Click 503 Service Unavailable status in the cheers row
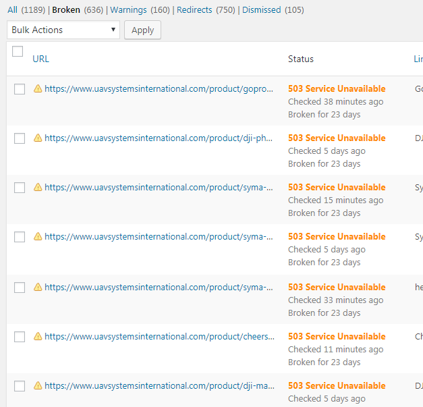423x407 pixels. click(337, 336)
